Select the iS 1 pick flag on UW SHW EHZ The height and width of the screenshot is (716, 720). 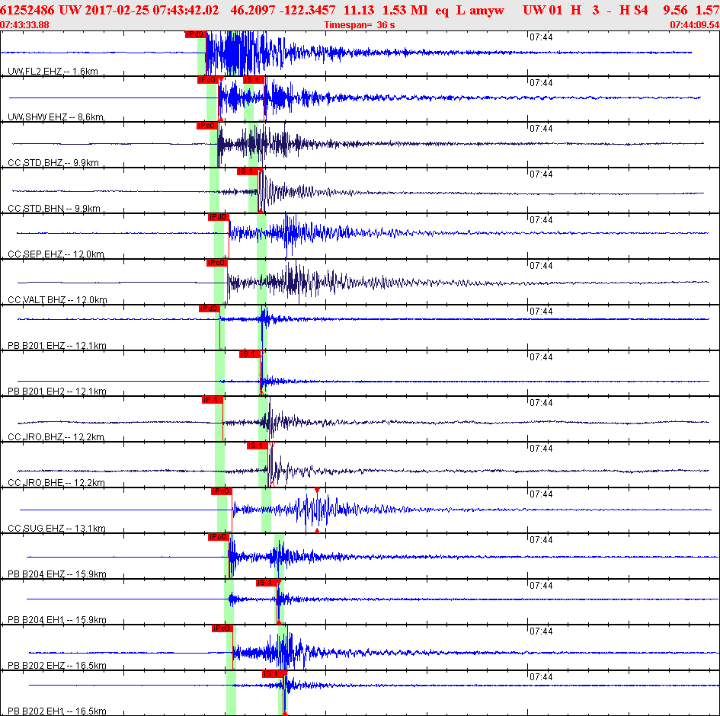pos(253,80)
